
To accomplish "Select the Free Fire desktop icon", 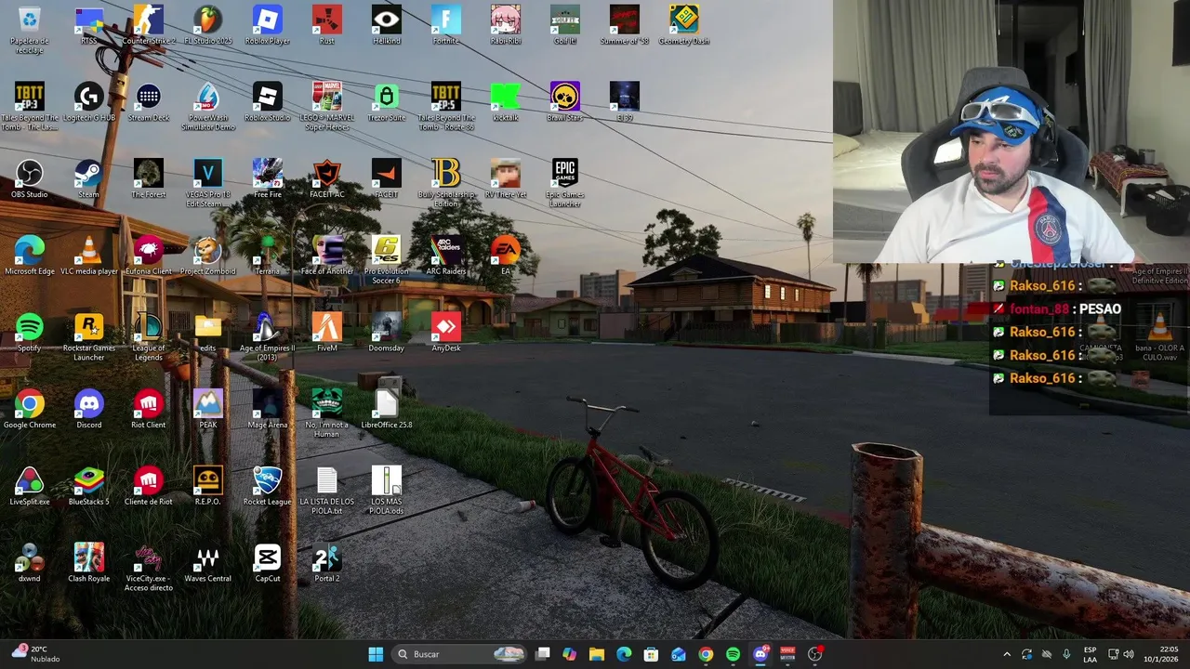I will point(267,178).
